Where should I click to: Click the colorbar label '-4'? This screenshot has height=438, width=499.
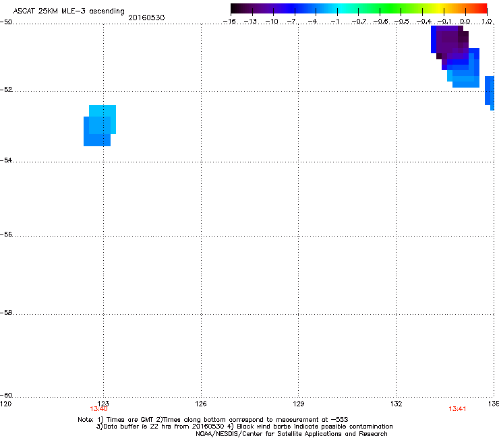click(x=313, y=22)
